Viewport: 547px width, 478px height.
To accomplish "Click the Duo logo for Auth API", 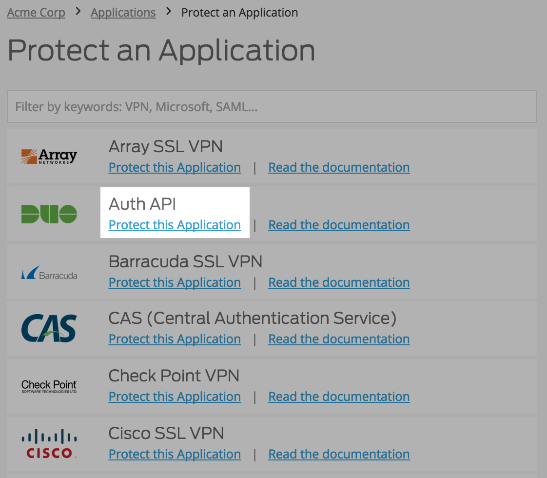I will 49,214.
